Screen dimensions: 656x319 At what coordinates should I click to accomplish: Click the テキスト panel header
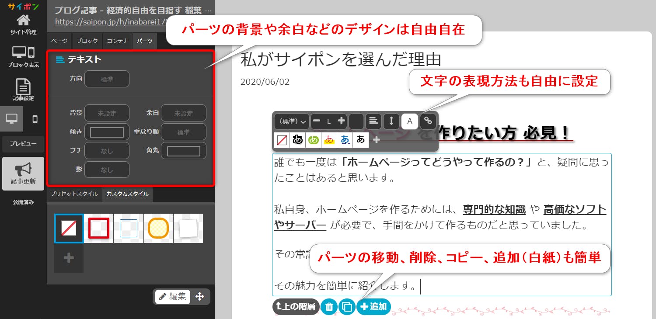[79, 59]
